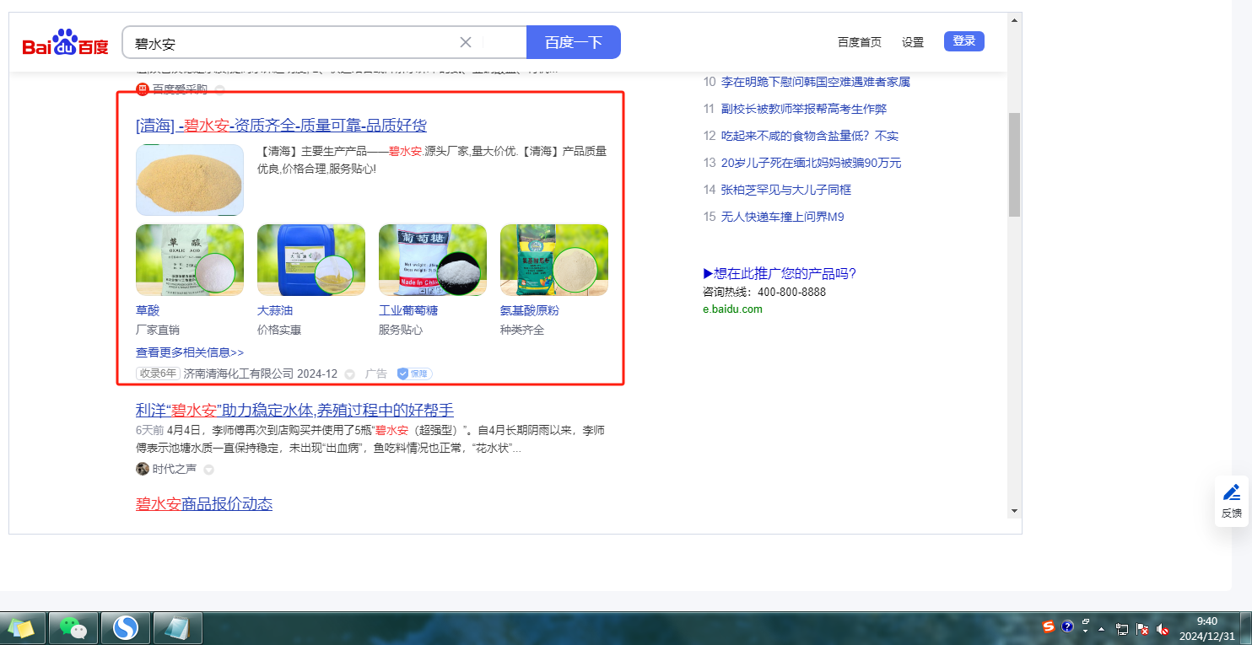
Task: Click the muted volume speaker icon
Action: click(x=1163, y=629)
